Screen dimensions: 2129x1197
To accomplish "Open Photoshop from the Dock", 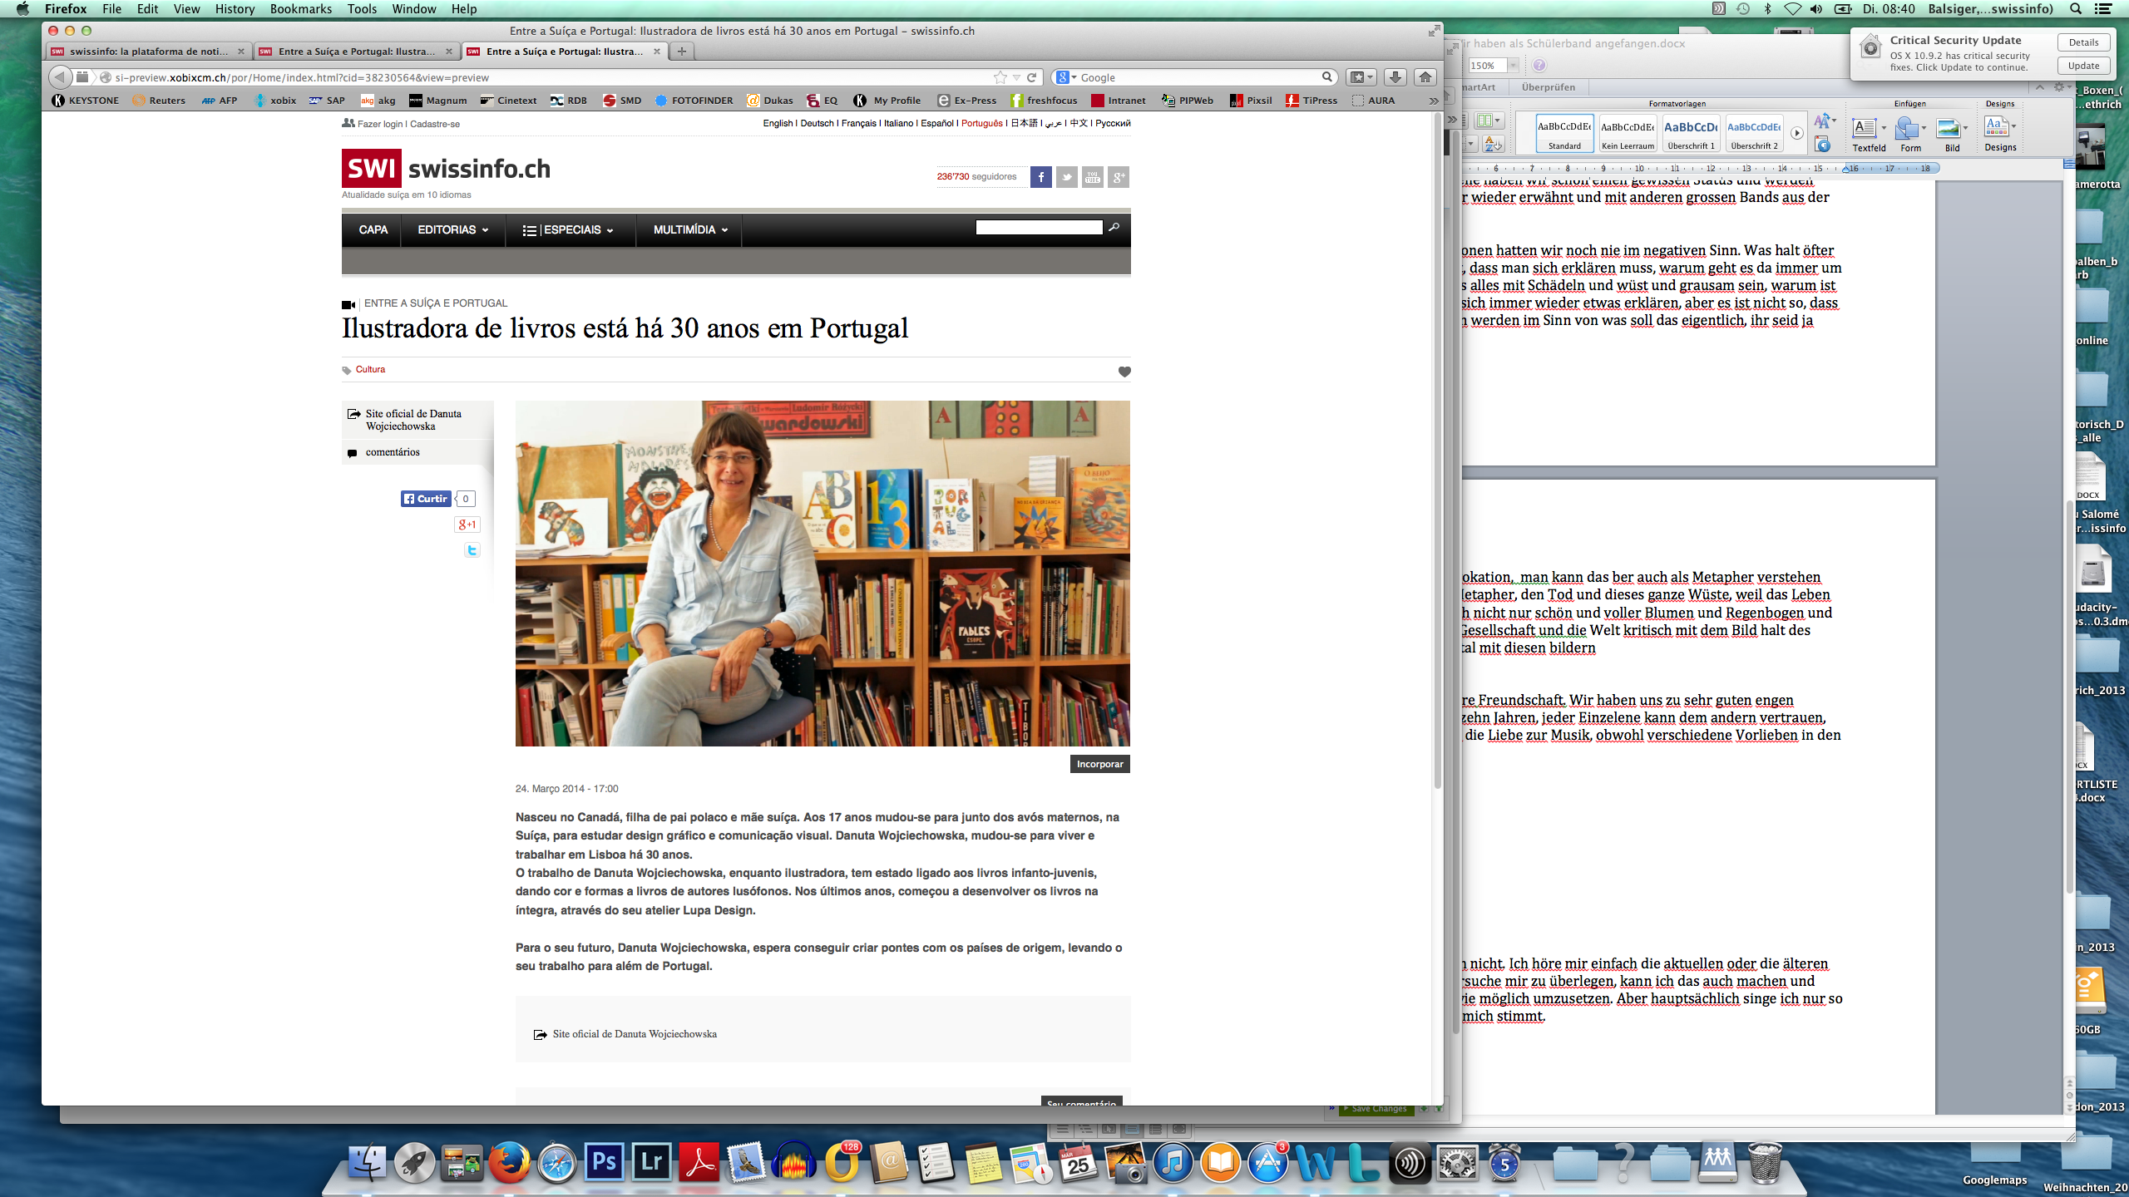I will (x=605, y=1162).
